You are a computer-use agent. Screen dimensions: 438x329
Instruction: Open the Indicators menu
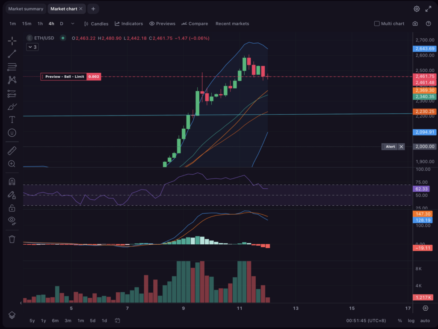tap(129, 24)
